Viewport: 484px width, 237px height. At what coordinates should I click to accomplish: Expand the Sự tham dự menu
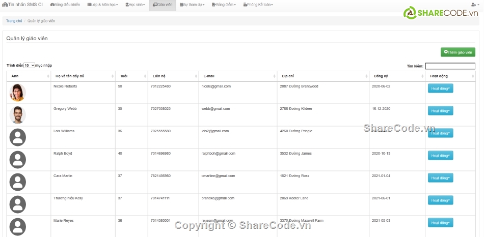pos(192,5)
